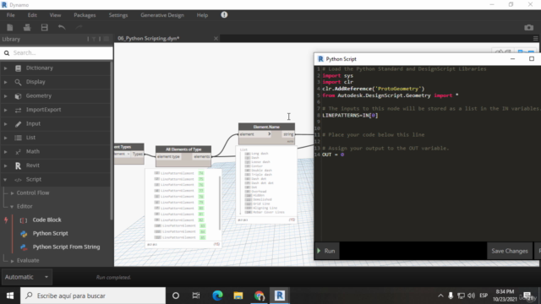
Task: Click the Element.Name node header
Action: (x=266, y=127)
